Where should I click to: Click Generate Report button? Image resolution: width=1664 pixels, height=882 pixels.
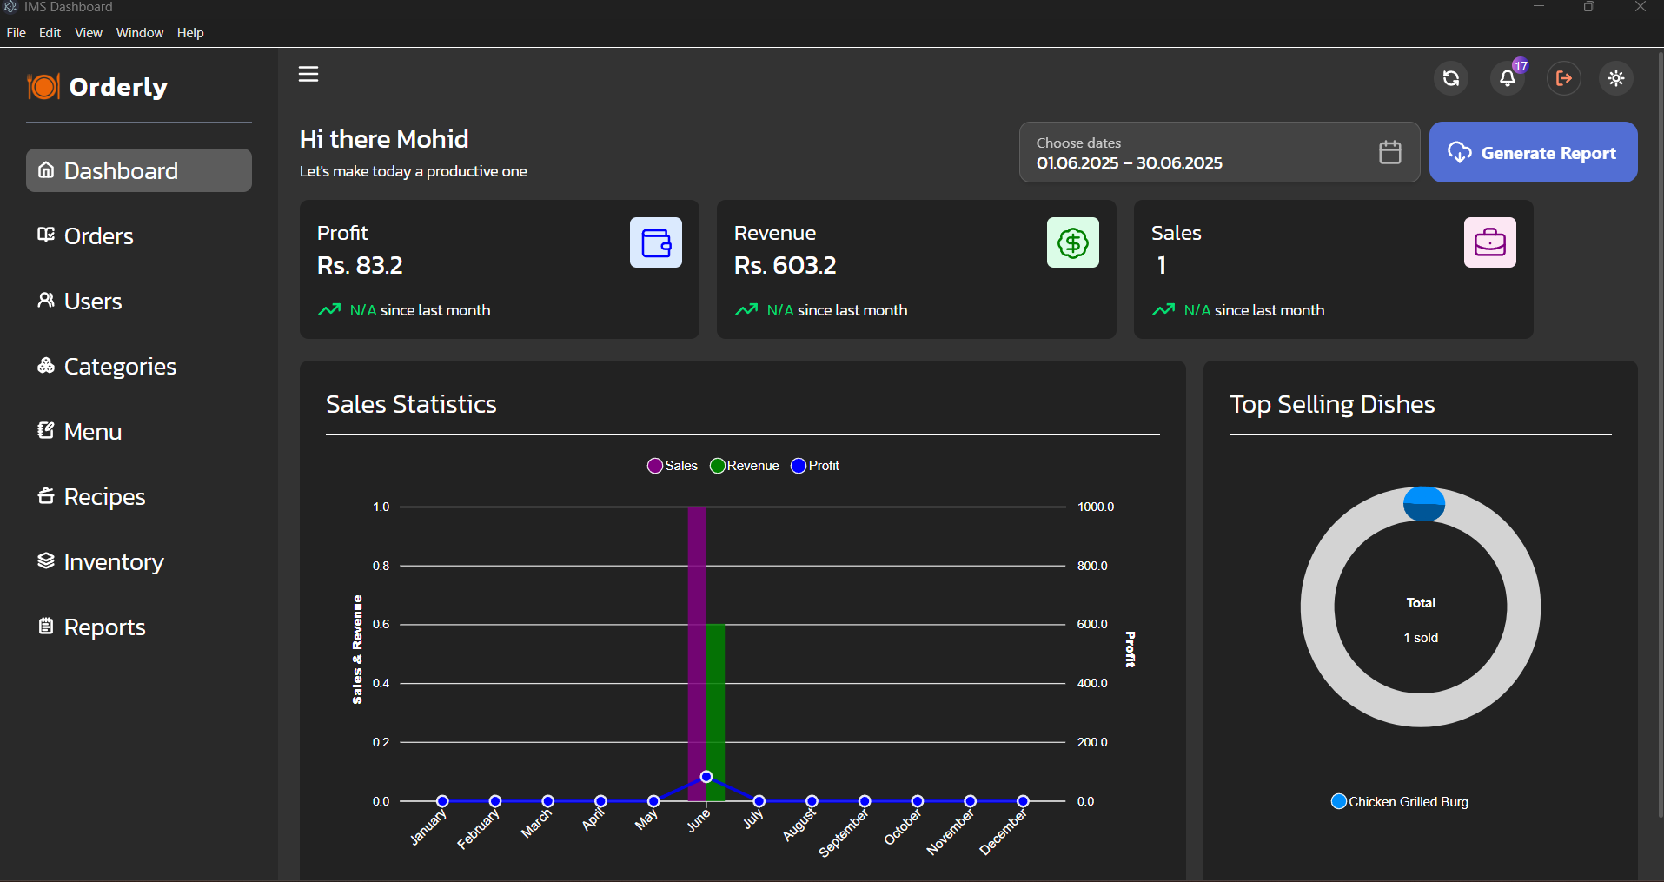(x=1534, y=152)
